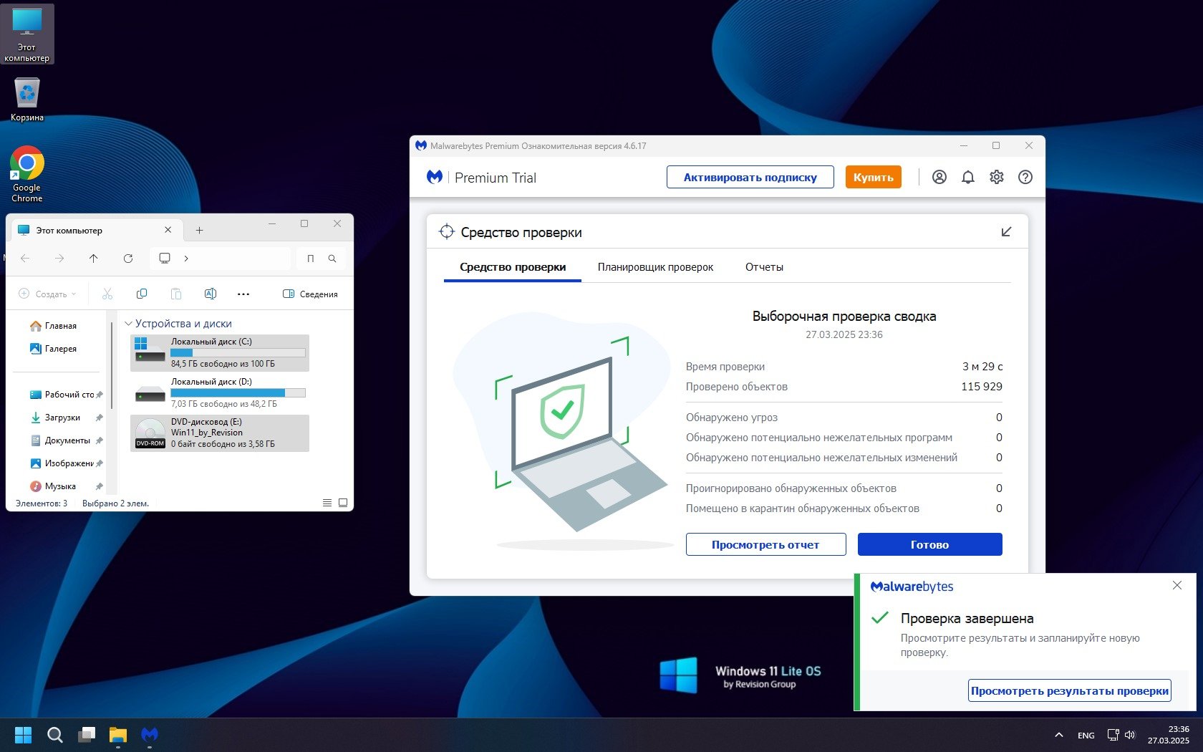This screenshot has width=1203, height=752.
Task: Click the Paste icon in Explorer toolbar
Action: point(176,294)
